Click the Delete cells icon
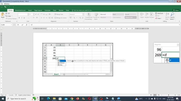Viewport: 181px width, 101px height. pyautogui.click(x=147, y=15)
